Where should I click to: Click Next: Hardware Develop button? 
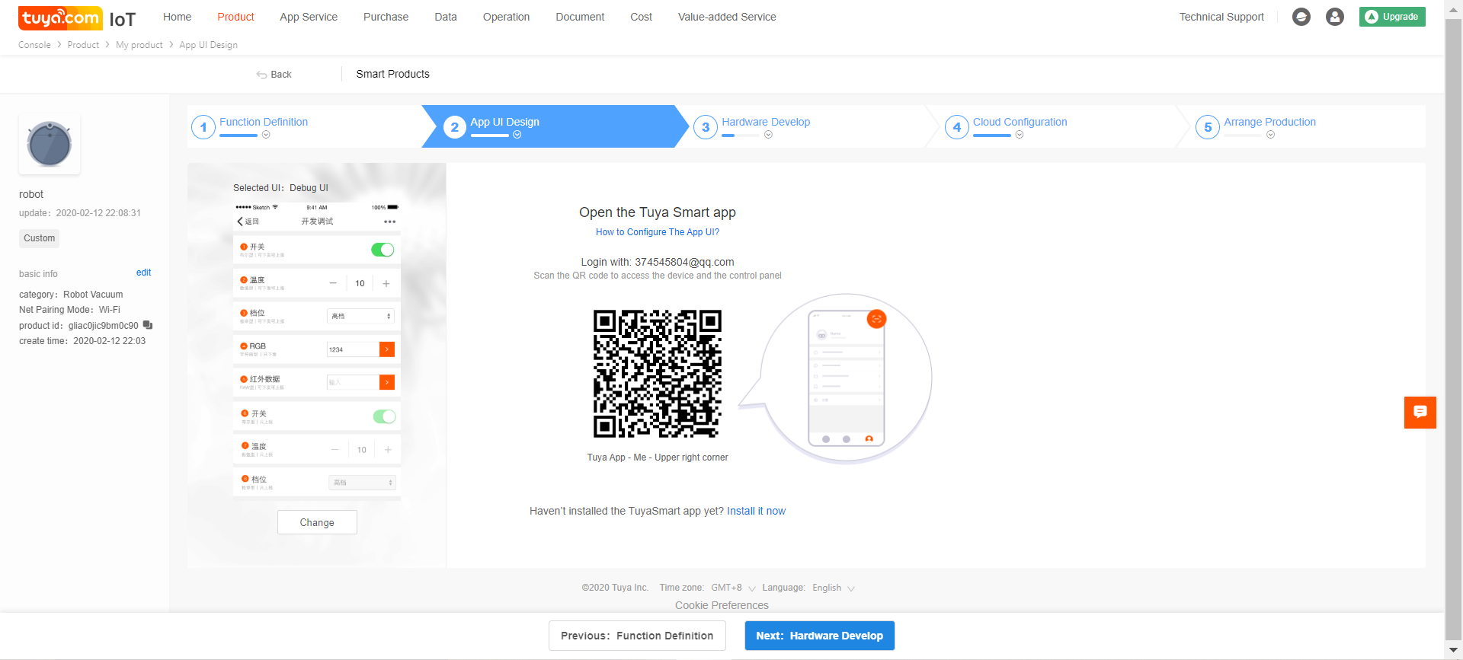point(819,636)
